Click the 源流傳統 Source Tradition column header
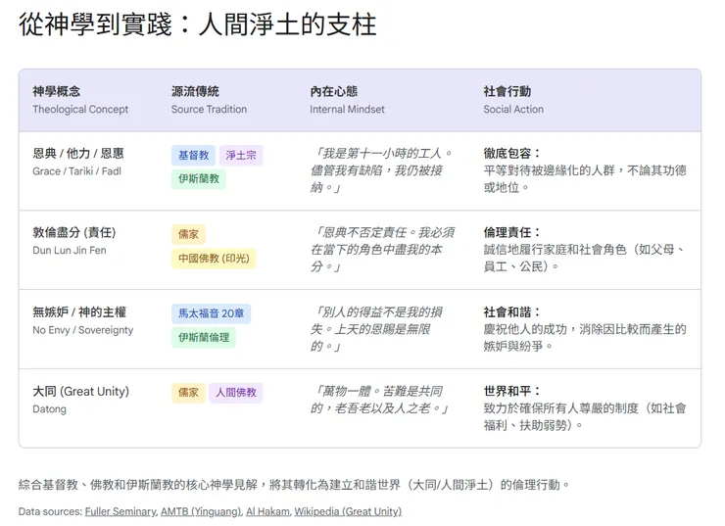Viewport: 725px width, 526px height. 209,100
